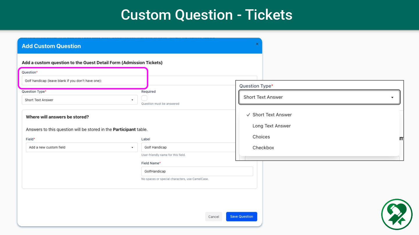Viewport: 419px width, 235px height.
Task: Click the Add Custom Question header title
Action: pos(51,46)
